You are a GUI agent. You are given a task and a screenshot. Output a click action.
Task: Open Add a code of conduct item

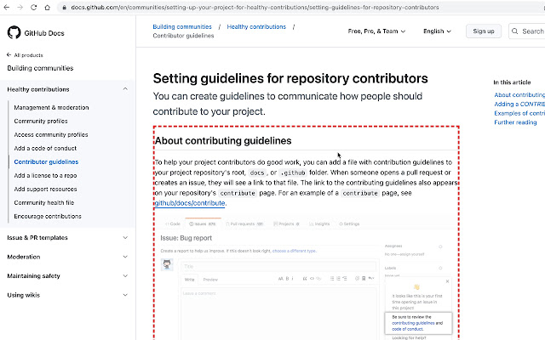click(x=45, y=148)
